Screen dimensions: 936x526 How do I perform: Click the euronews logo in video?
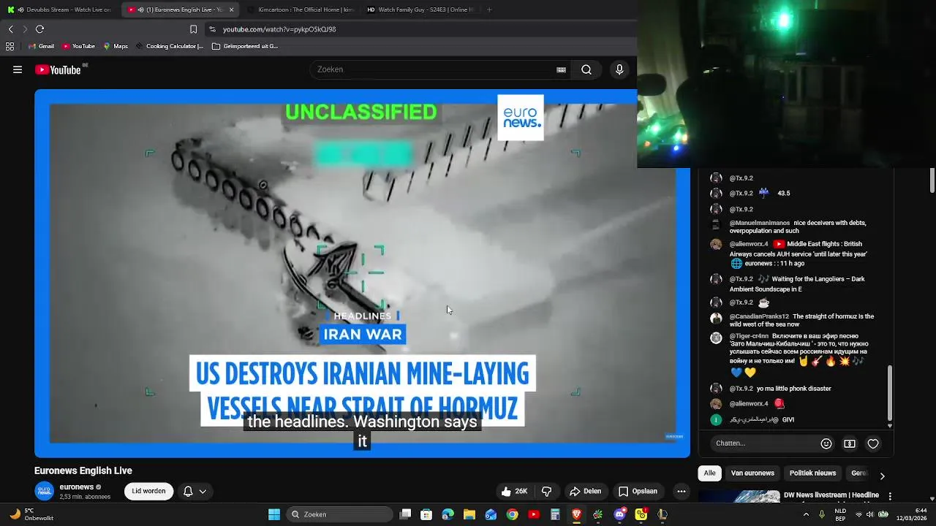[x=521, y=117]
